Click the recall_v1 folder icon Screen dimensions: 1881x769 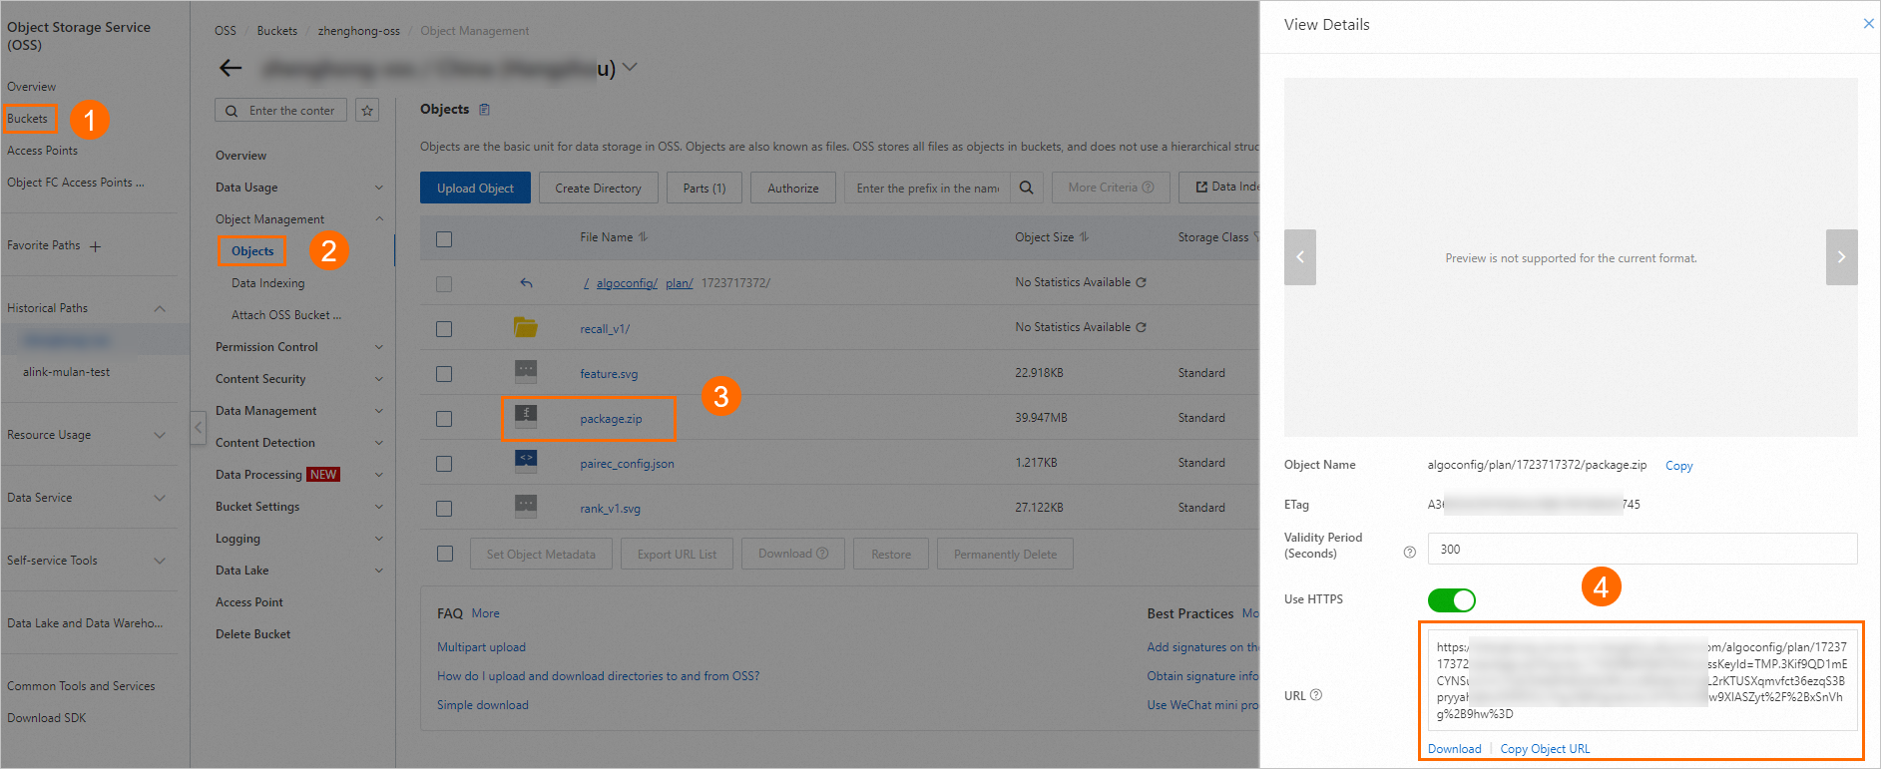[x=526, y=327]
